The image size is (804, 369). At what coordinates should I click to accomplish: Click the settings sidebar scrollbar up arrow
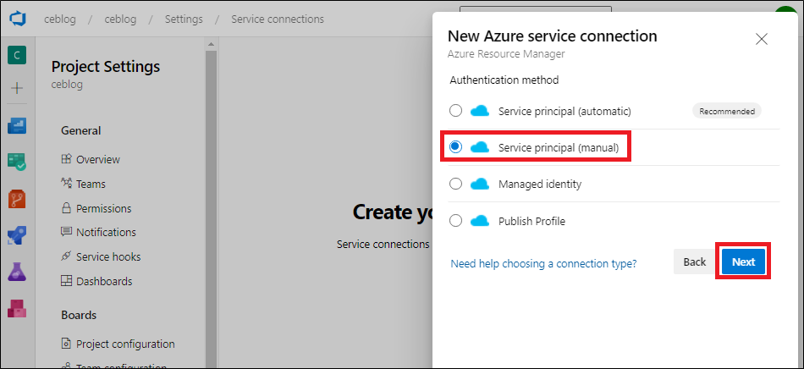coord(211,45)
